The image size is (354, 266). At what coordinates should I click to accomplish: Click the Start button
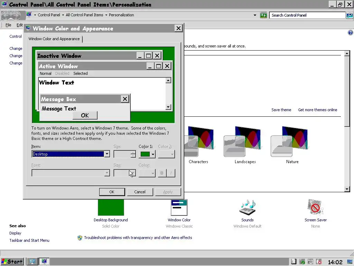[12, 262]
